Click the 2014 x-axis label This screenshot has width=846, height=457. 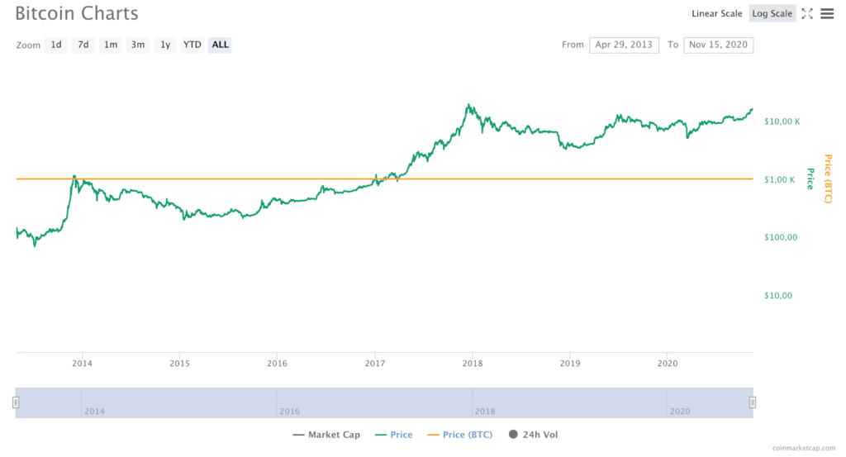pos(82,364)
